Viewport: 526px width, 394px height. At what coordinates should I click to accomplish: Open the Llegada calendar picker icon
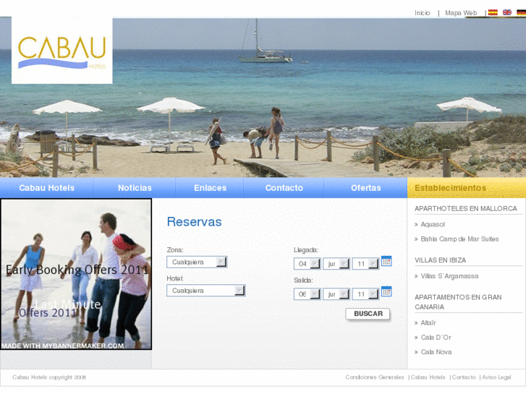pyautogui.click(x=386, y=261)
